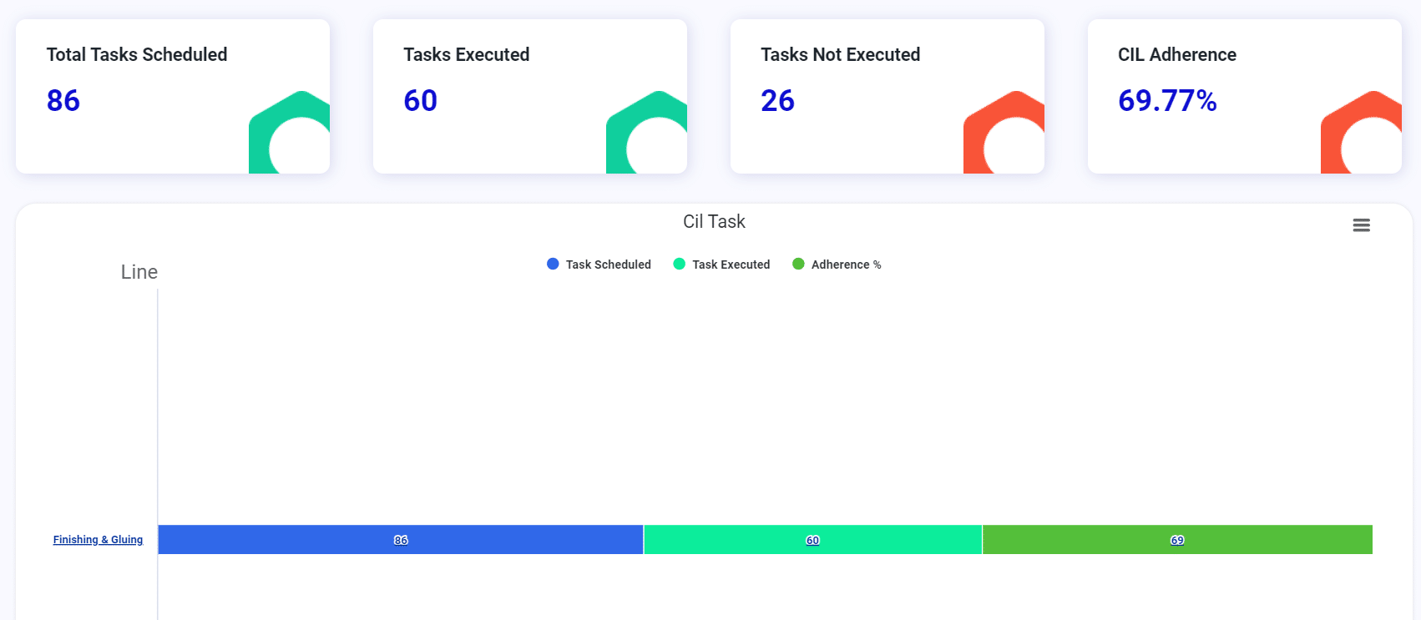This screenshot has height=620, width=1421.
Task: Toggle Adherence % series in chart legend
Action: coord(837,265)
